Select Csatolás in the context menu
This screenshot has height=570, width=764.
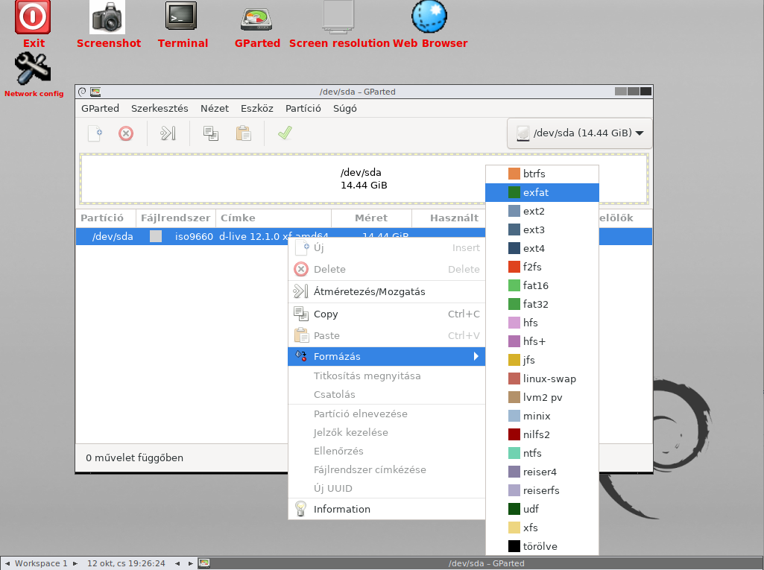[386, 394]
